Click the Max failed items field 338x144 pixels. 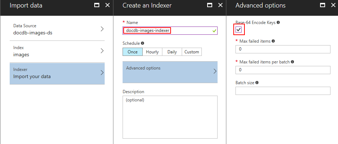tap(282, 49)
